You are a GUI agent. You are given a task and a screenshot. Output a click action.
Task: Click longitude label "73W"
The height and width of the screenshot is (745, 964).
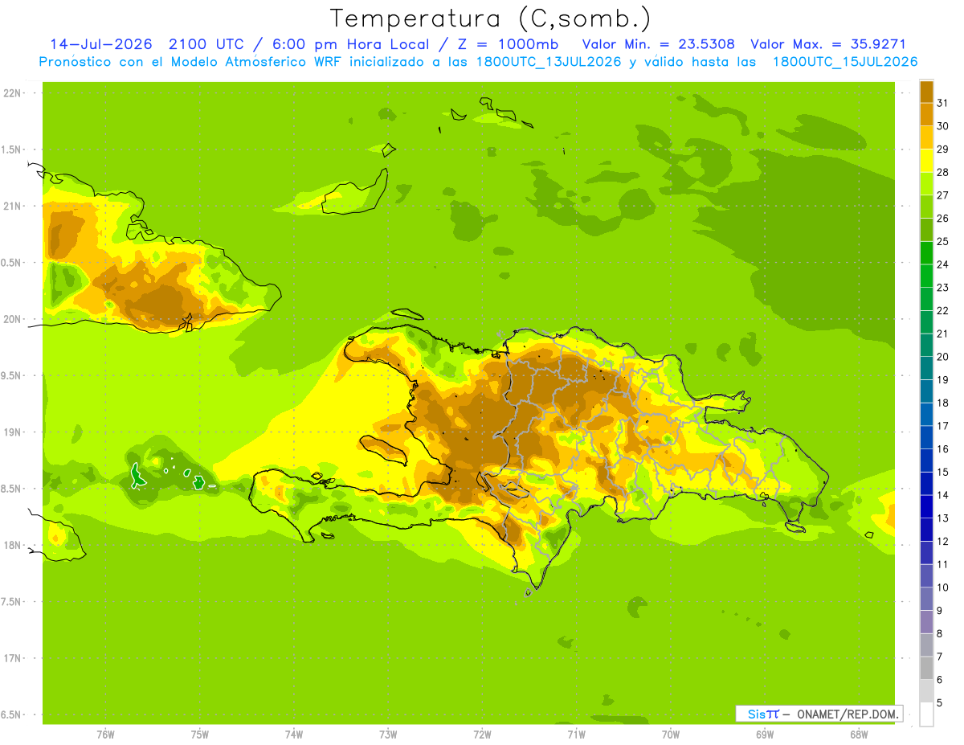(x=388, y=734)
